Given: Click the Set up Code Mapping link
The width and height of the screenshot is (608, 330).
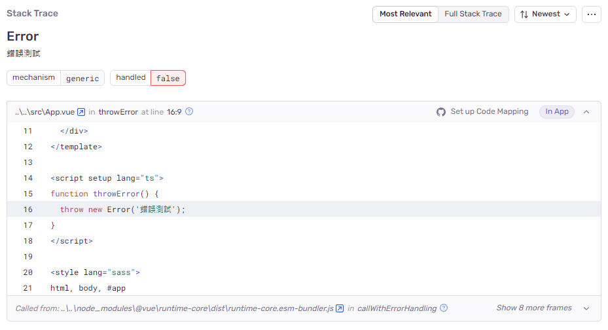Looking at the screenshot, I should tap(489, 112).
